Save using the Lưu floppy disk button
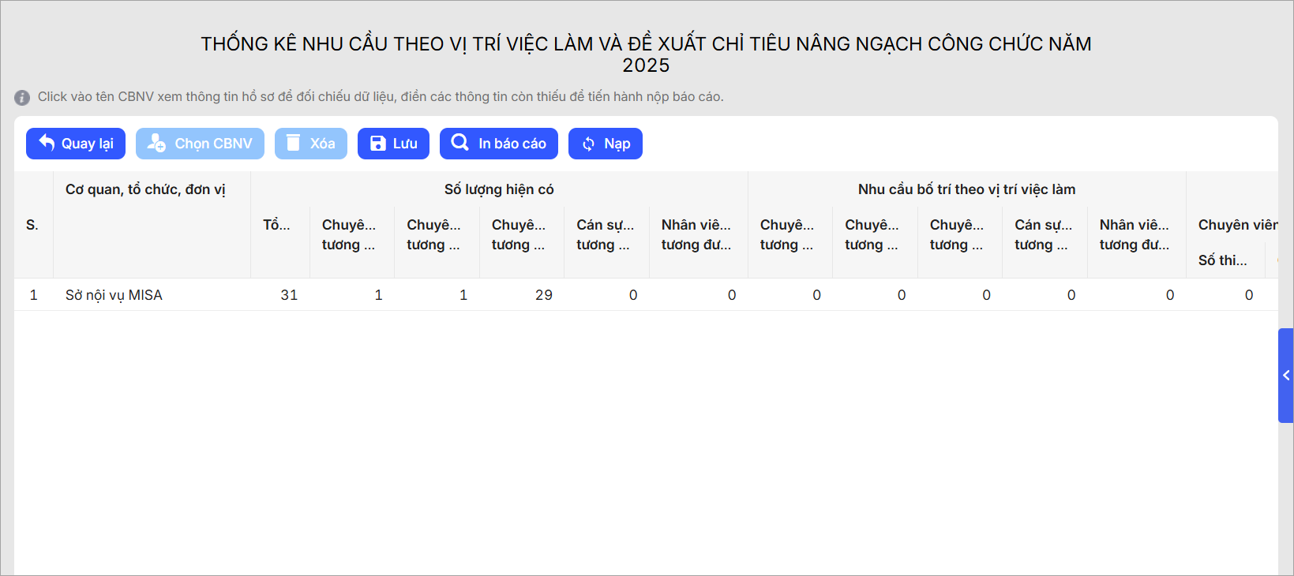Image resolution: width=1294 pixels, height=576 pixels. tap(393, 144)
